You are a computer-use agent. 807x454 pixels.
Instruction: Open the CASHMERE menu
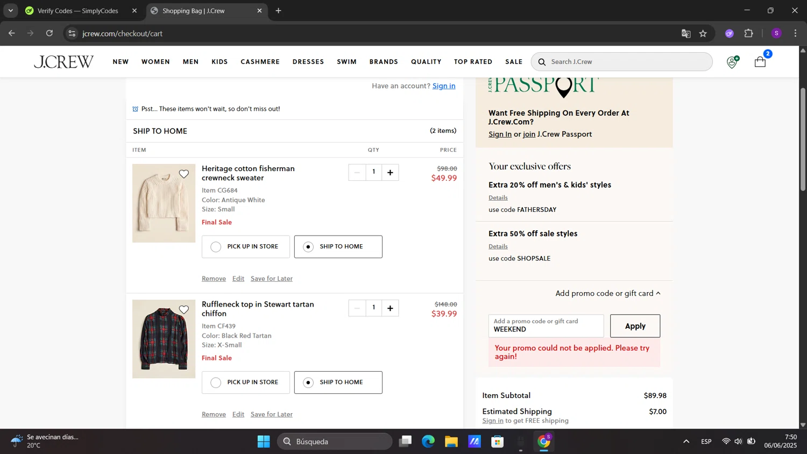tap(260, 62)
